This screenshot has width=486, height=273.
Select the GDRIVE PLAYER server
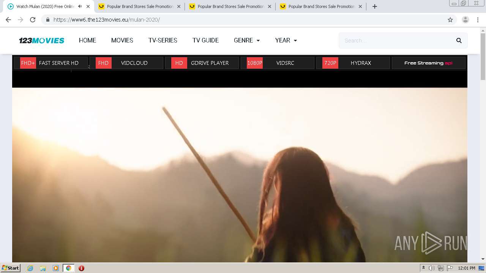tap(202, 63)
